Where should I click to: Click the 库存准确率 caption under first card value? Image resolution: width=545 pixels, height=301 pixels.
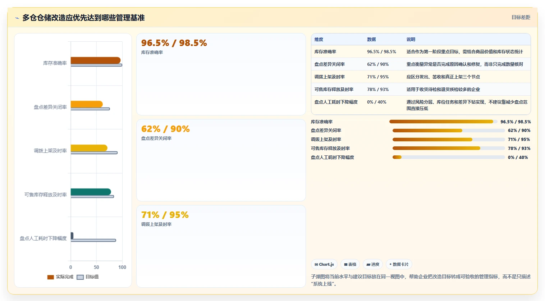point(152,53)
